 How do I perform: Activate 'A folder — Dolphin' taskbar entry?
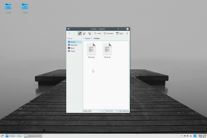point(15,136)
